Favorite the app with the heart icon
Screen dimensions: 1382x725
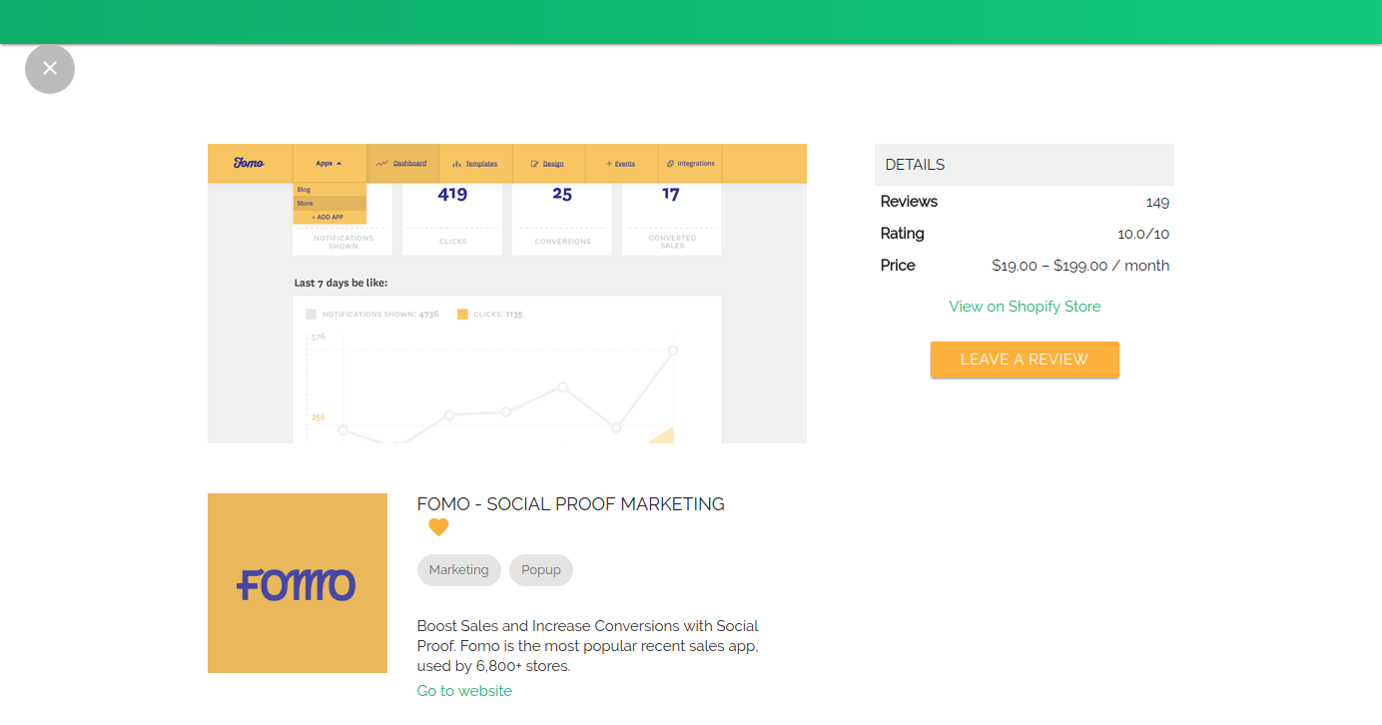coord(438,527)
